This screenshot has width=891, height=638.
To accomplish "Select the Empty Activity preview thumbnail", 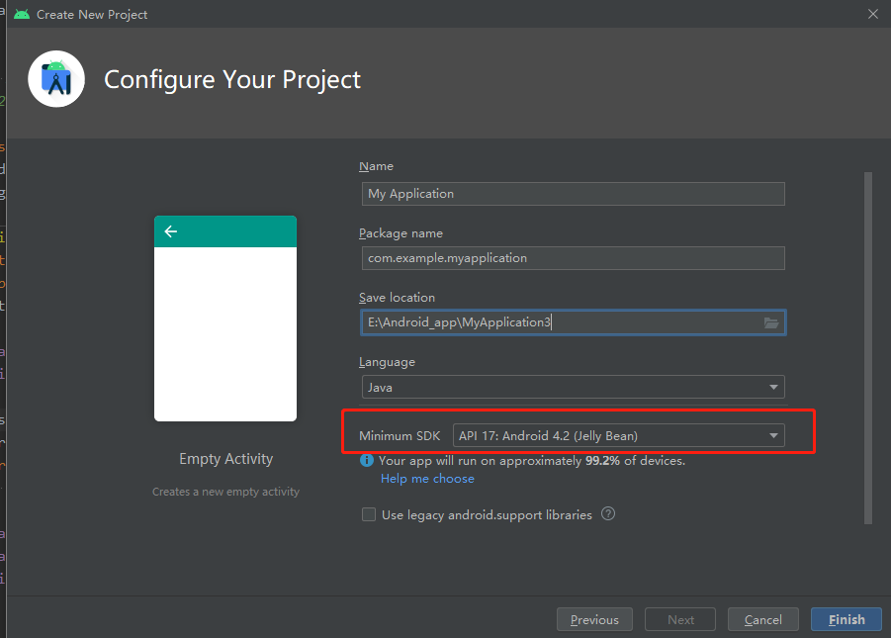I will tap(225, 317).
